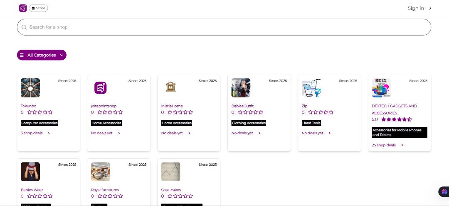The width and height of the screenshot is (449, 206).
Task: Click the star rating on the MistleHome card
Action: point(180,112)
